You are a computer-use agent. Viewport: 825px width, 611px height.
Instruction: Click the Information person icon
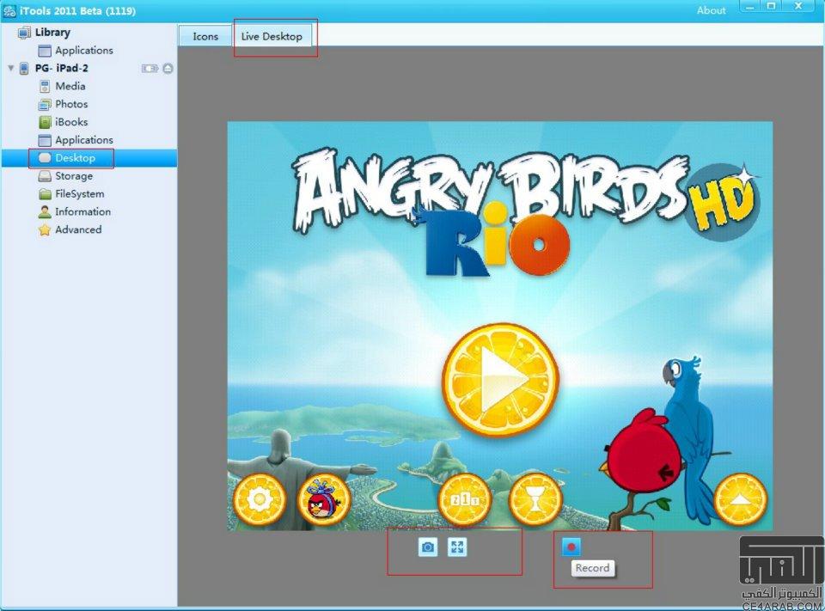(x=45, y=211)
